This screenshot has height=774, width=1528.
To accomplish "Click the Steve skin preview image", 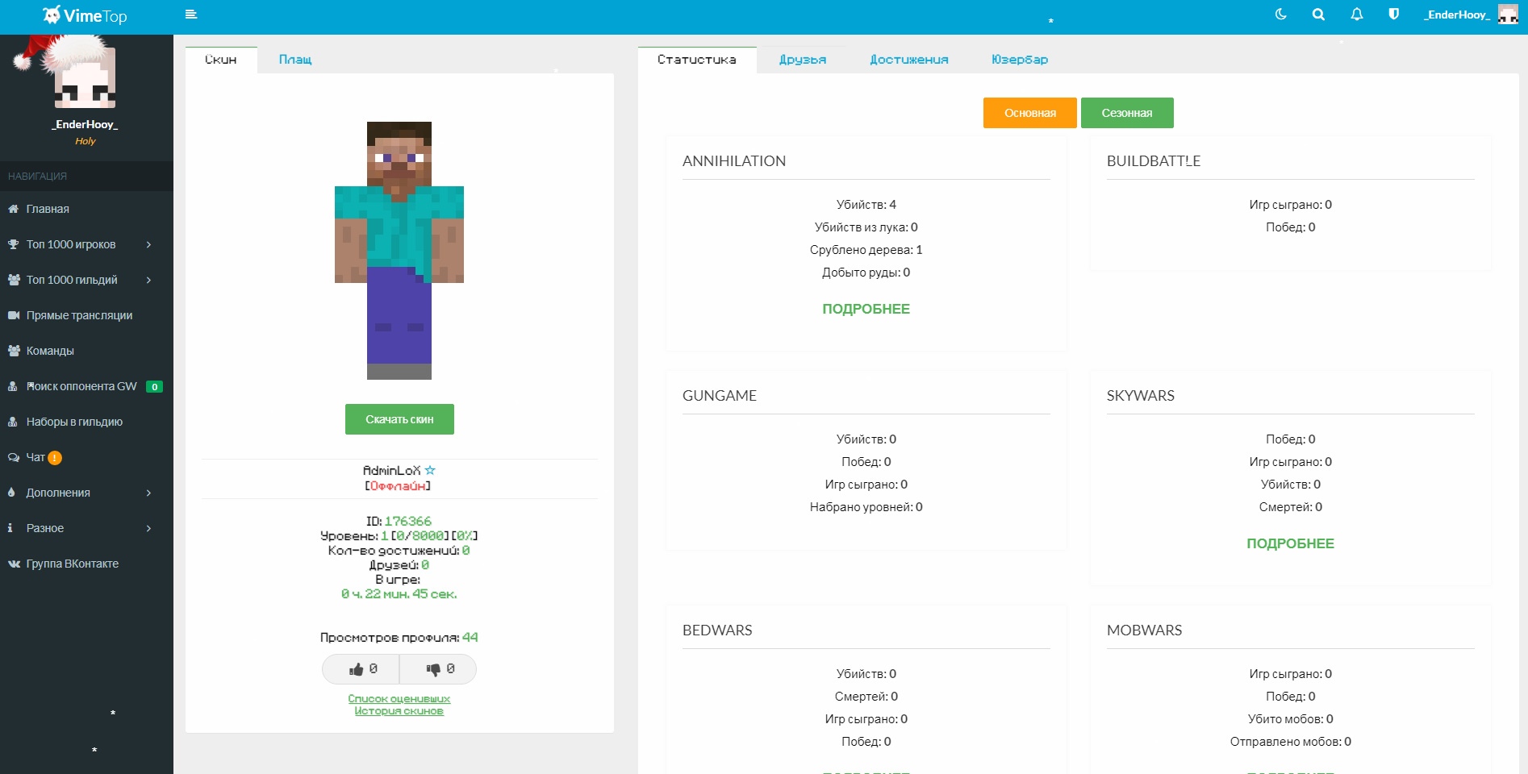I will tap(399, 251).
